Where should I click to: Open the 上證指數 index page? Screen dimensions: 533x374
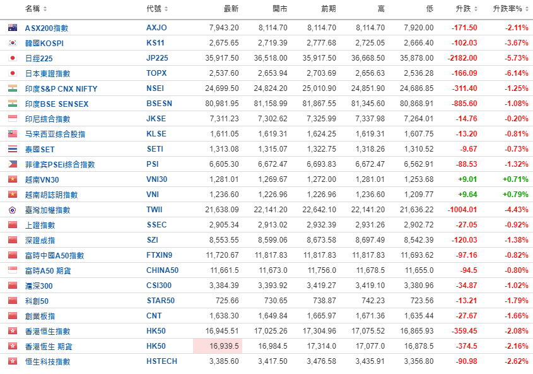tap(40, 225)
